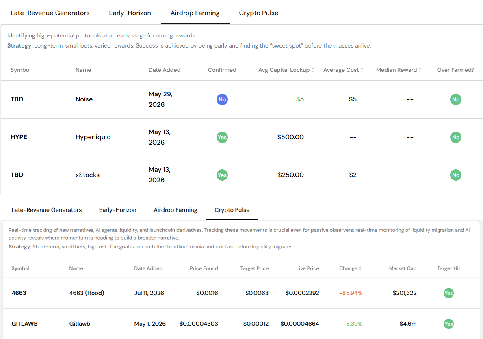Sort by Average Cost column
483x339 pixels.
343,70
